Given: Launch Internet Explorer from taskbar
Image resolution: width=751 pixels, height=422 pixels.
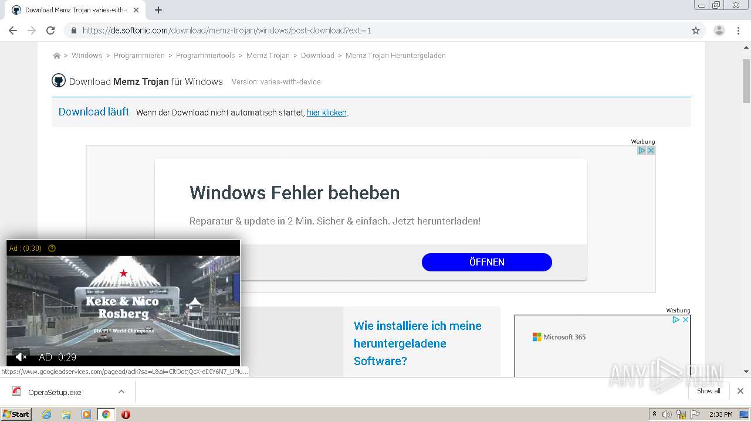Looking at the screenshot, I should point(47,414).
